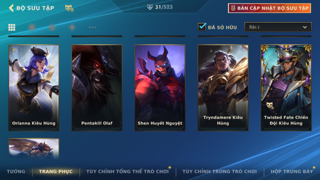Select the Pentakill Olaf skin card
This screenshot has height=180, width=320.
[97, 88]
